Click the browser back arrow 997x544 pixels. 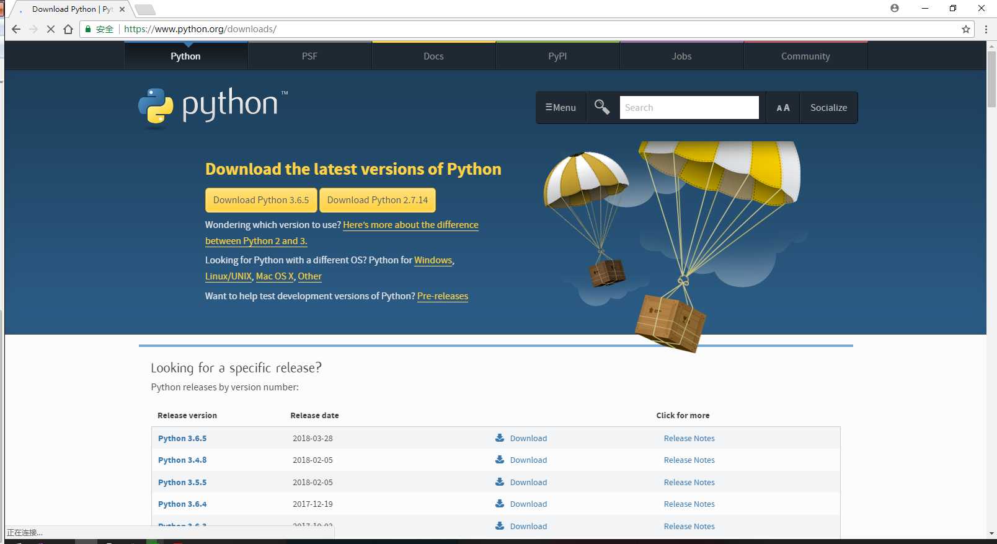[16, 29]
